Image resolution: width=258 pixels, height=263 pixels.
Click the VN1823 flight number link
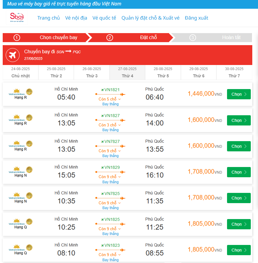[112, 245]
